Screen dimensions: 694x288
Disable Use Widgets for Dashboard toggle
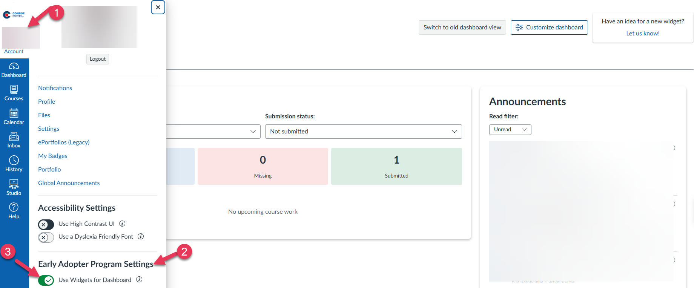46,280
